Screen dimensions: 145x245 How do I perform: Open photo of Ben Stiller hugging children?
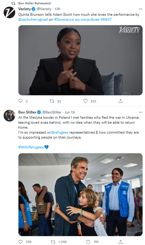[80, 195]
